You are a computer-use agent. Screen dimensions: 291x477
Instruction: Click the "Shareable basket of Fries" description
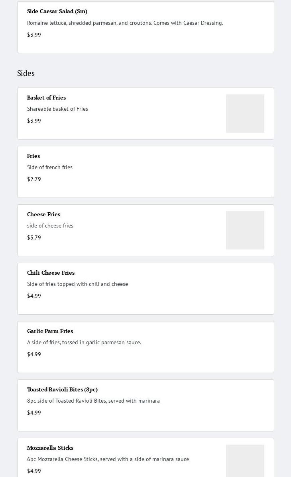click(57, 109)
